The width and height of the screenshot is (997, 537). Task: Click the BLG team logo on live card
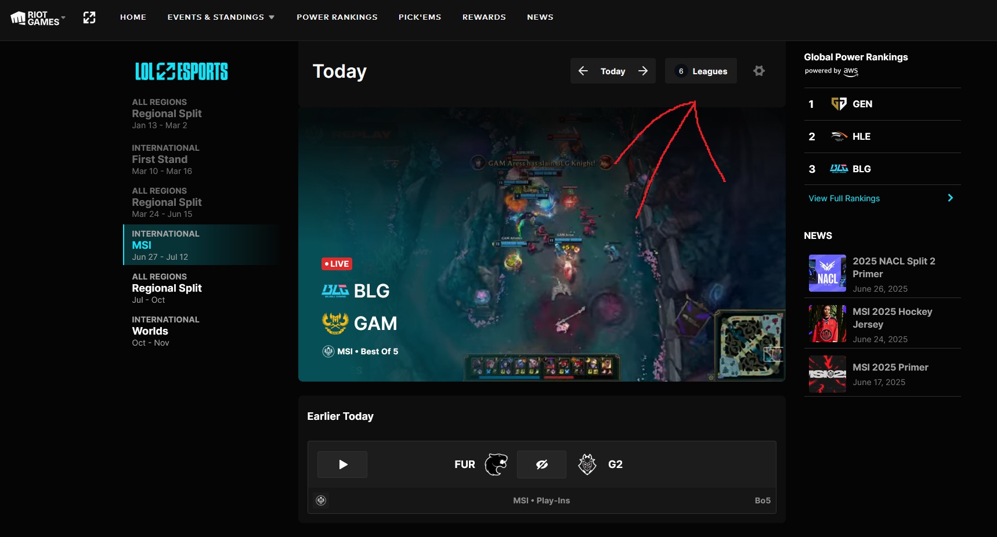click(x=335, y=291)
